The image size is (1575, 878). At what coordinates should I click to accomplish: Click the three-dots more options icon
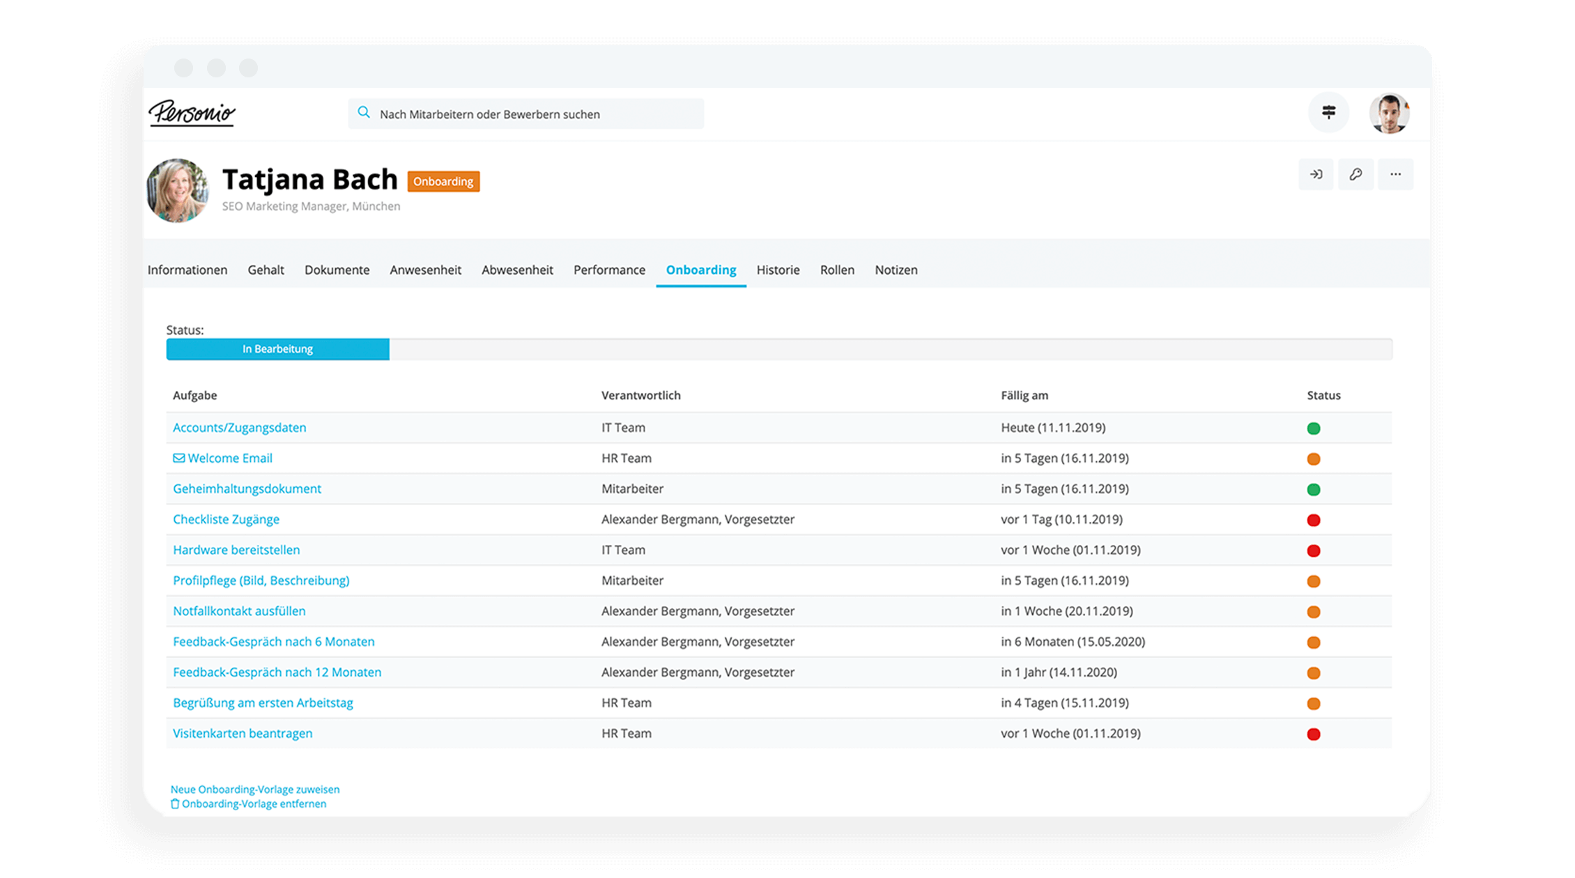(x=1396, y=174)
